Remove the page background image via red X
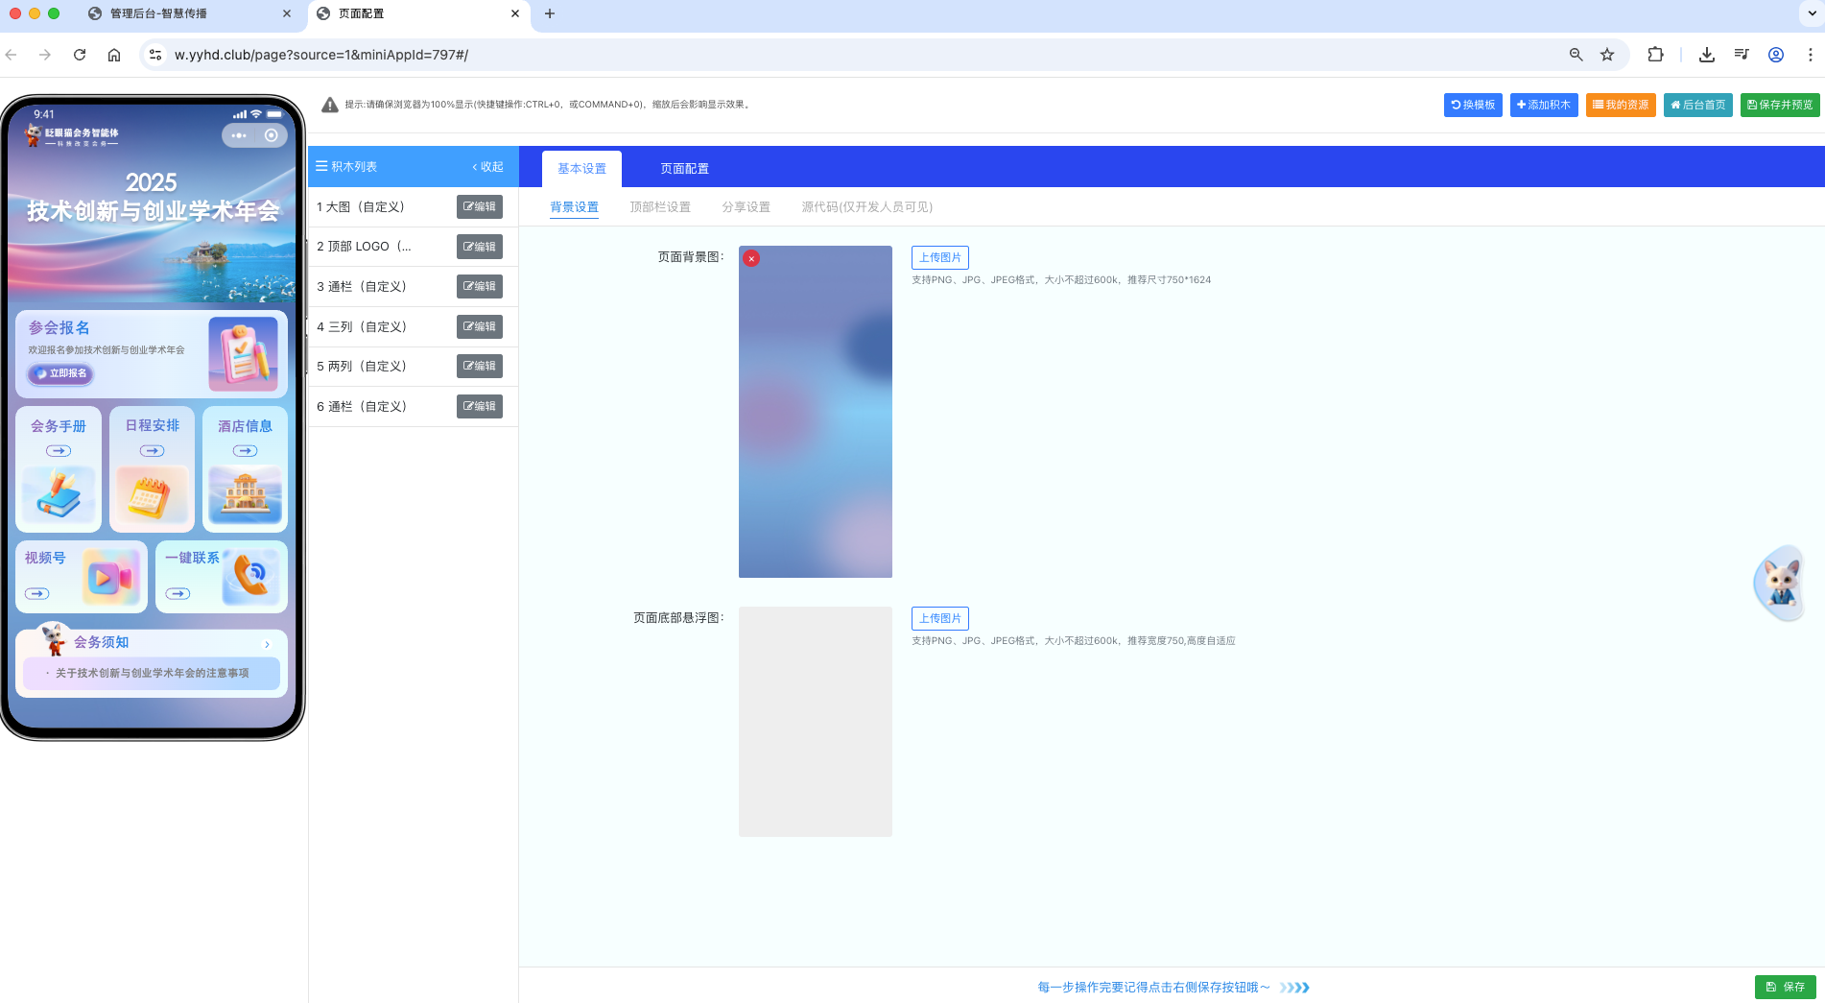The image size is (1825, 1003). (x=751, y=258)
